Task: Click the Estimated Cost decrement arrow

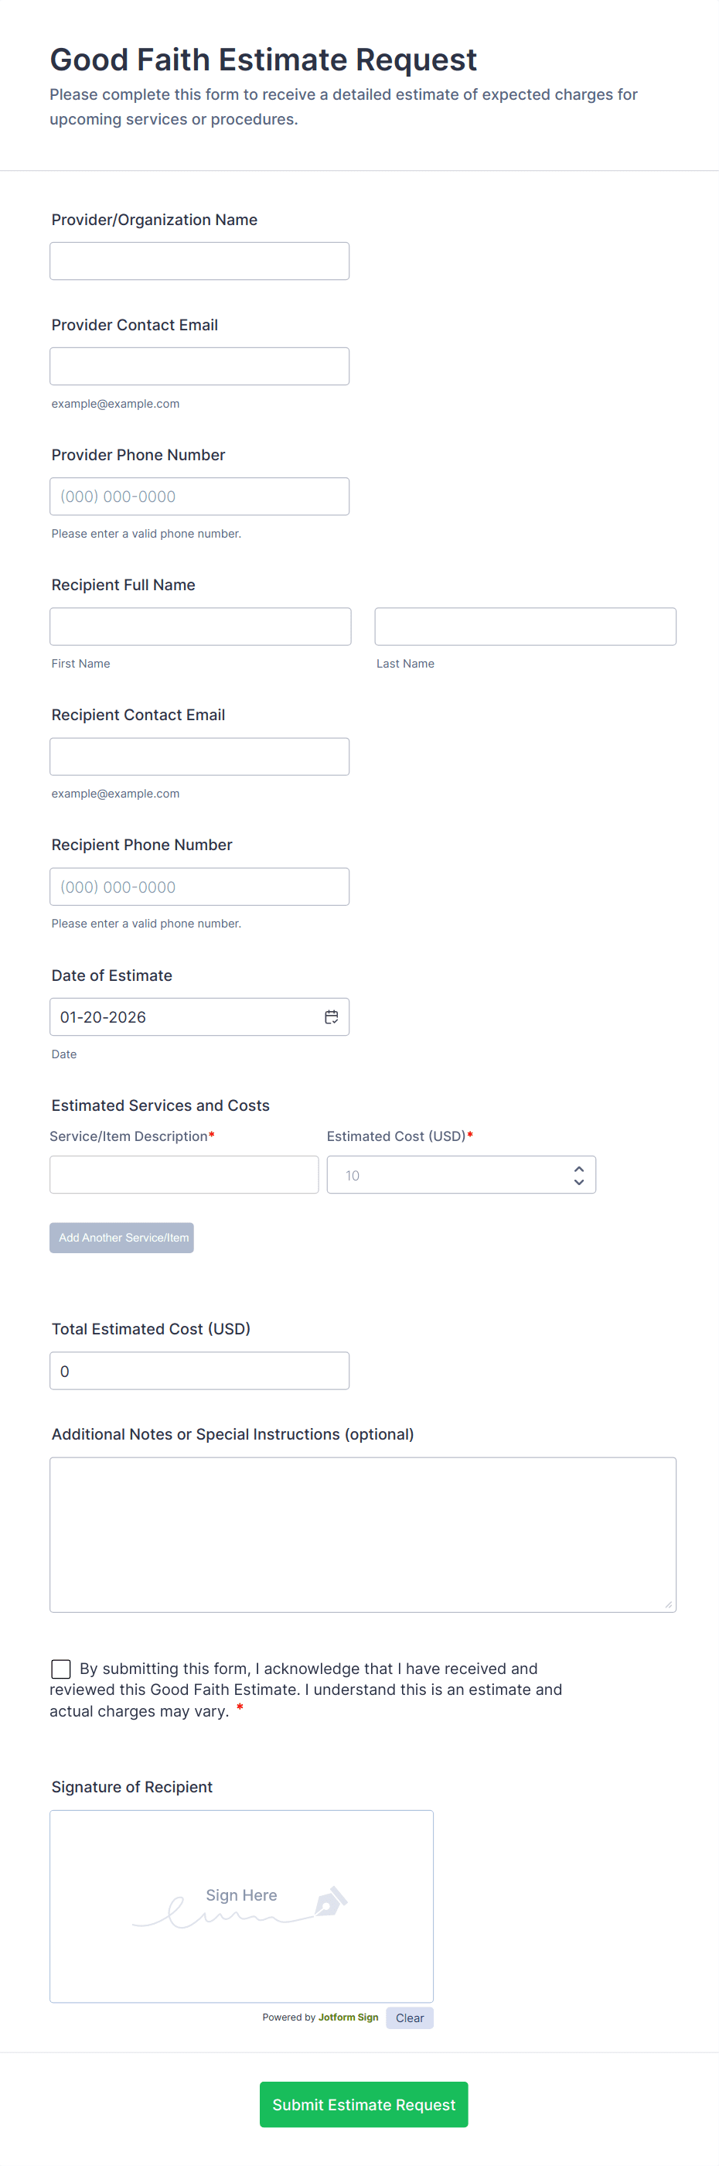Action: (x=579, y=1181)
